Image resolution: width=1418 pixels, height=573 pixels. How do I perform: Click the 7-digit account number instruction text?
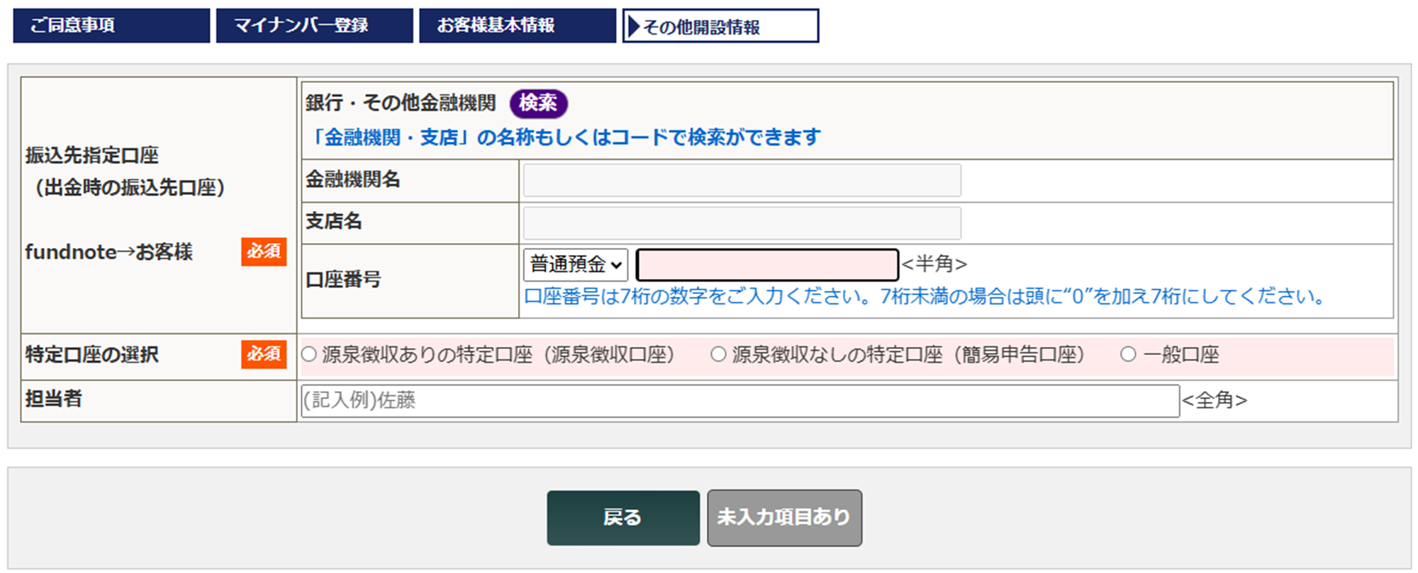coord(925,296)
